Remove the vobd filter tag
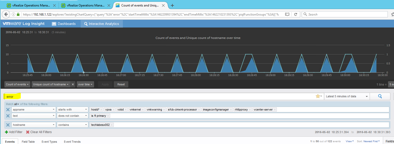 click(126, 110)
